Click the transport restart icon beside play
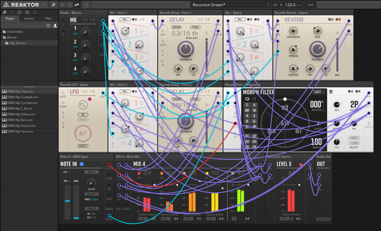Viewport: 381px width, 231px height. pos(275,5)
